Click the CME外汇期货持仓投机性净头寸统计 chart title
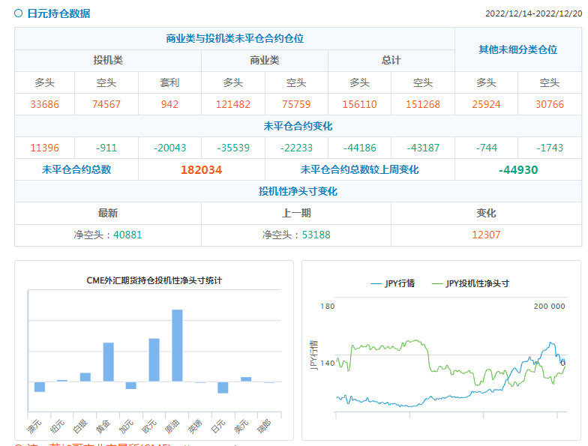This screenshot has width=588, height=446. pyautogui.click(x=154, y=280)
